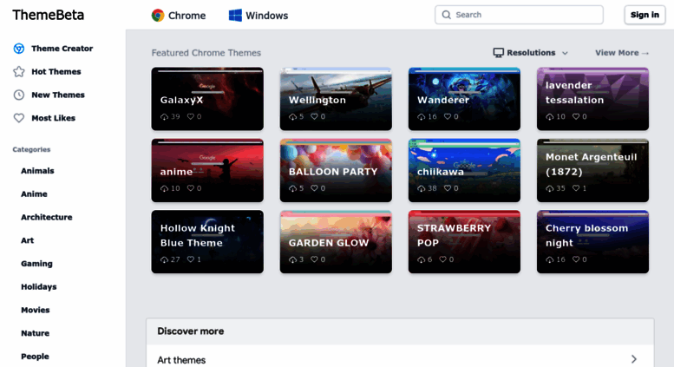Screen dimensions: 674x367
Task: Follow the View More arrow link
Action: click(x=622, y=53)
